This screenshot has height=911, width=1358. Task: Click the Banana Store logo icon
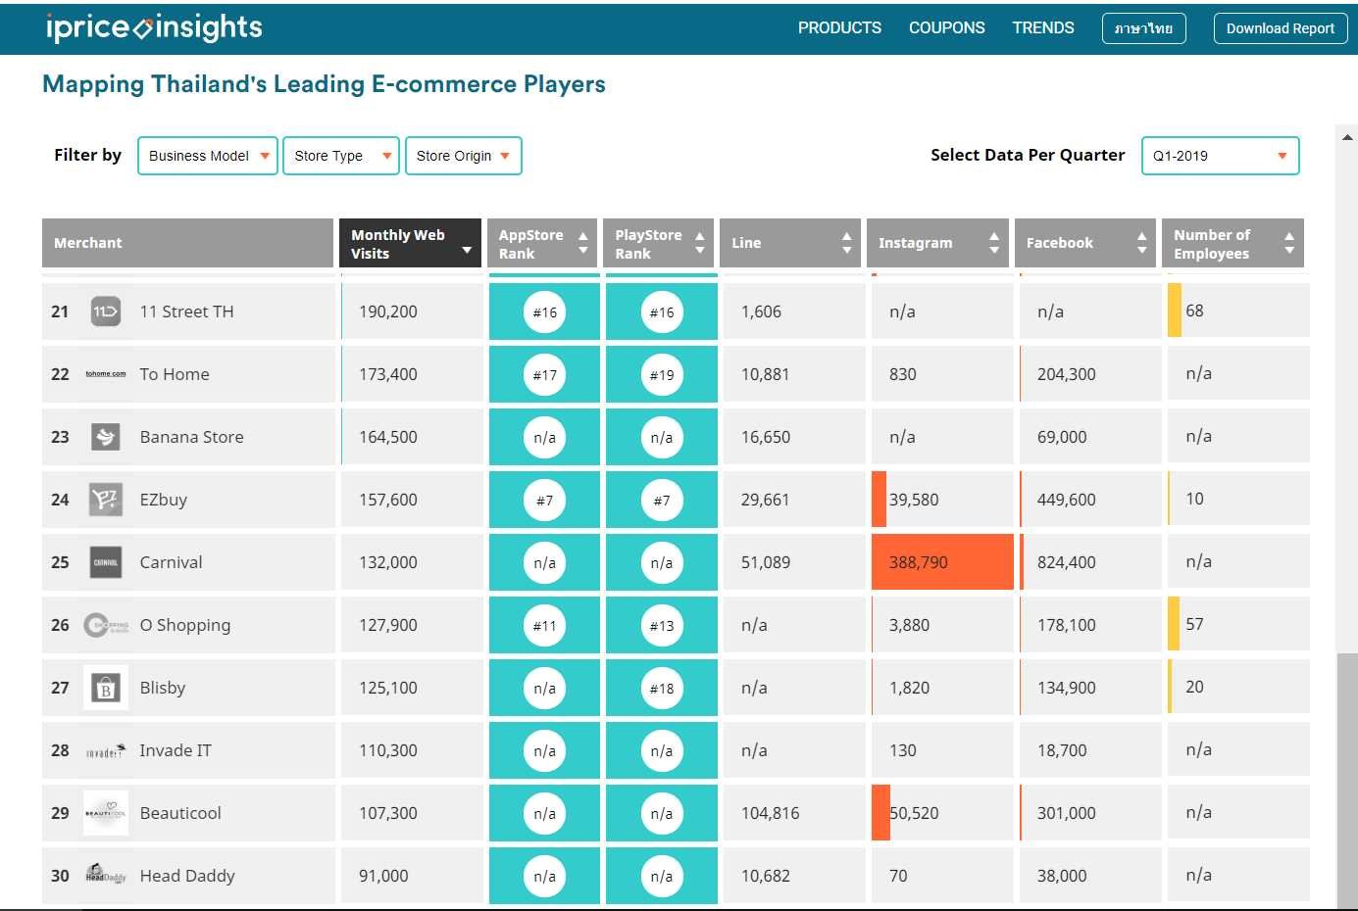[x=106, y=437]
